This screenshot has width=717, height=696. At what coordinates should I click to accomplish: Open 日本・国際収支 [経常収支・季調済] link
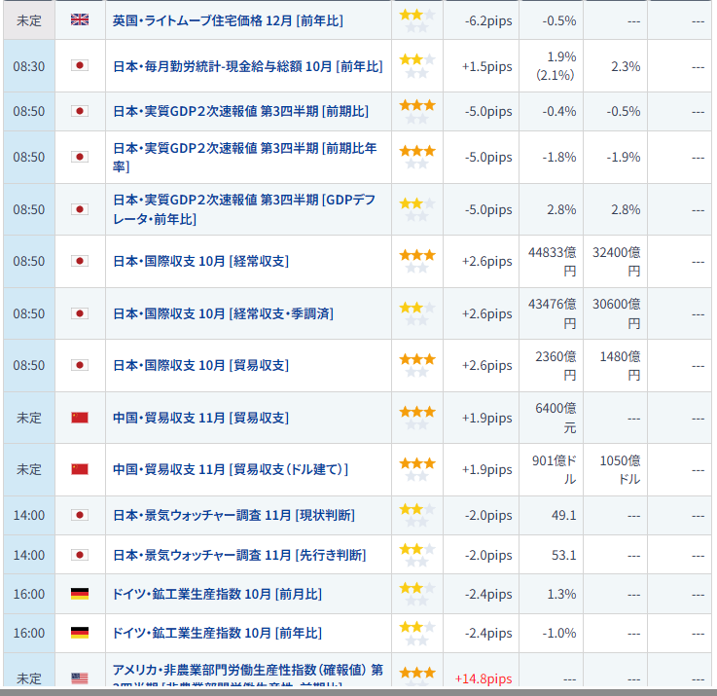[223, 313]
